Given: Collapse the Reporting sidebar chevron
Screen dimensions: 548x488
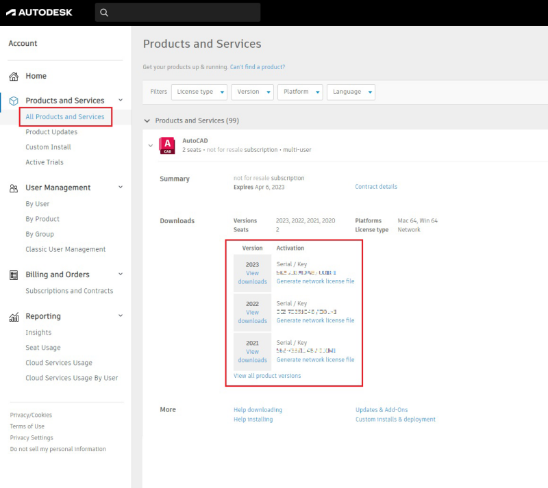Looking at the screenshot, I should pyautogui.click(x=121, y=316).
